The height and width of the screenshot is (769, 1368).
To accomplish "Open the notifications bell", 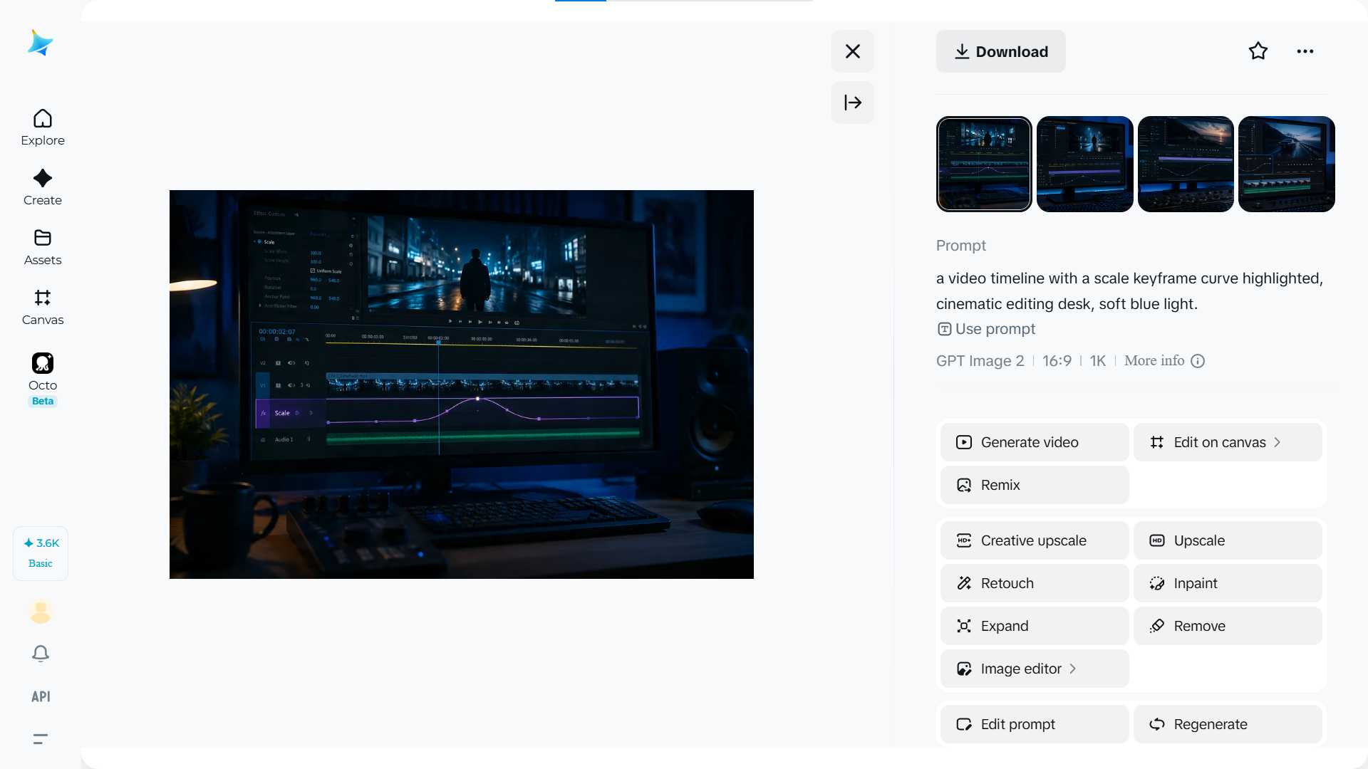I will click(41, 654).
